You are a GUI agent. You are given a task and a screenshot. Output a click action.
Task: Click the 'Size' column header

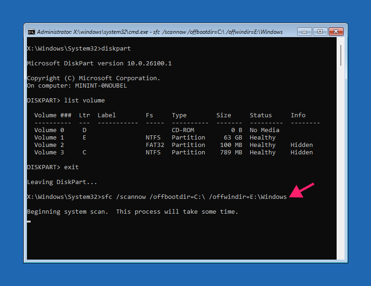click(x=224, y=115)
